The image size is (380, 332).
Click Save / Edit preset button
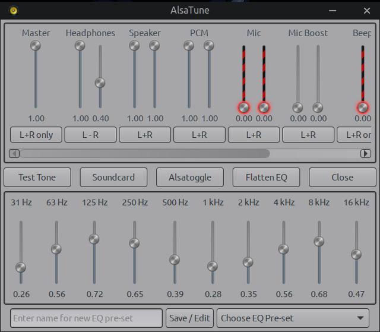click(189, 318)
